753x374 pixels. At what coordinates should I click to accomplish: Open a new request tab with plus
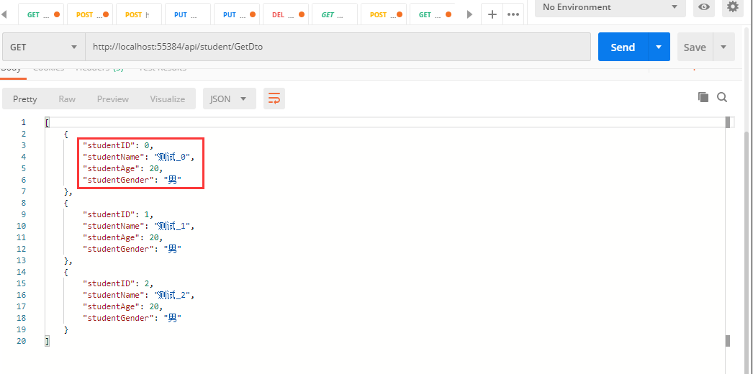point(492,14)
